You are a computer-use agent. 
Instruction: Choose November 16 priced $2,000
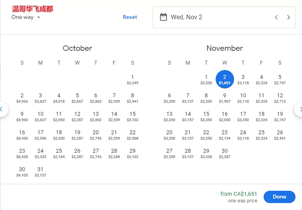click(x=224, y=117)
